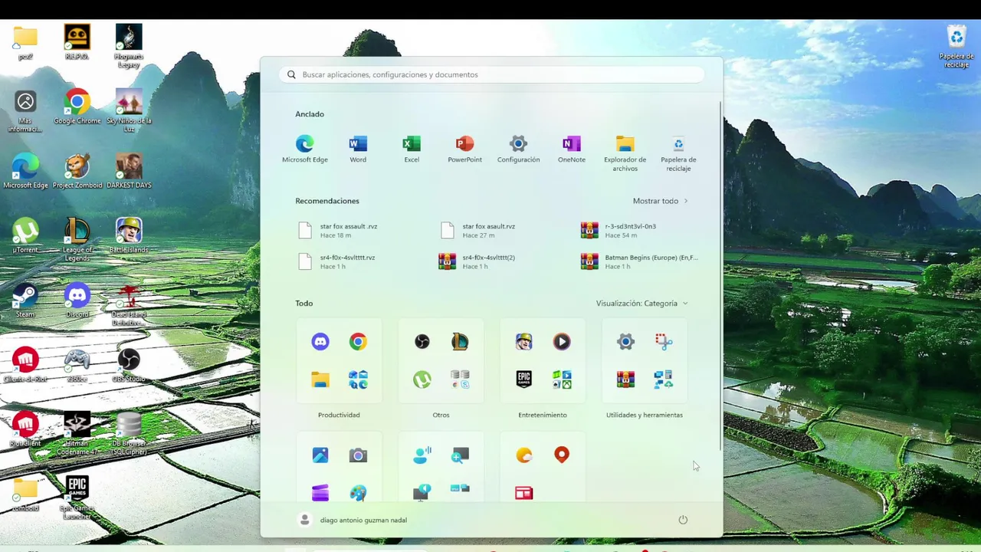Image resolution: width=981 pixels, height=552 pixels.
Task: Launch Epic Games in Entretenimiento group
Action: pyautogui.click(x=524, y=379)
